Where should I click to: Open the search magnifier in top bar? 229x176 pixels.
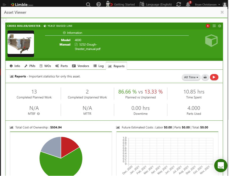coord(88,4)
